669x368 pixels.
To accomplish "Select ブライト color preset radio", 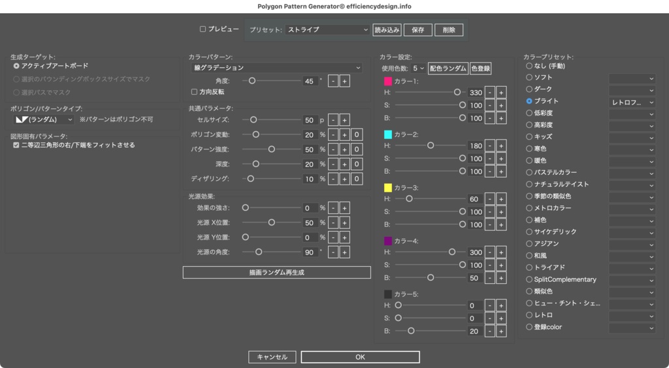I will tap(529, 101).
